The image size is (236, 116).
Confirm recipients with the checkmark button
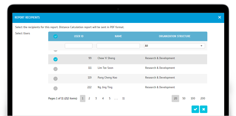point(195,109)
